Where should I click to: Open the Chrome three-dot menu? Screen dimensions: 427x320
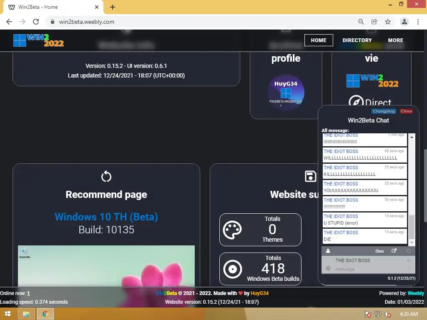tap(418, 22)
